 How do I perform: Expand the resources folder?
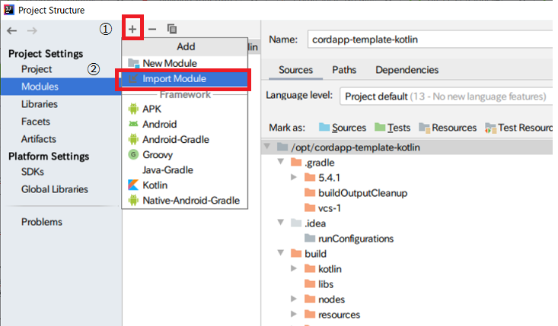pos(294,314)
